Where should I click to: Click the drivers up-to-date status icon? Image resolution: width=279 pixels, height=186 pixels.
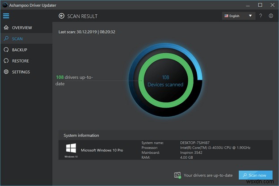[x=178, y=175]
